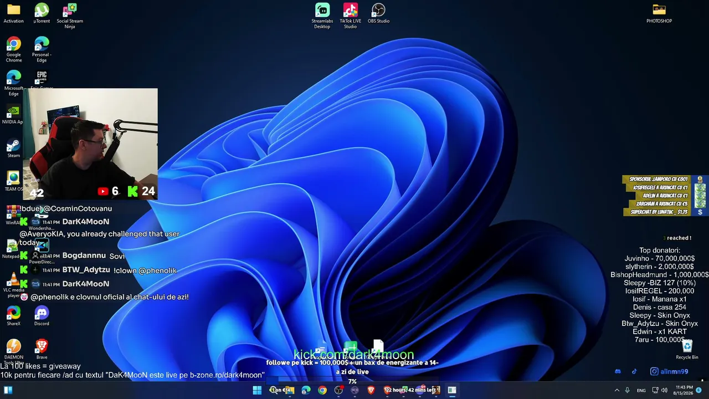The width and height of the screenshot is (709, 399).
Task: Open the notification center badge
Action: coord(699,390)
